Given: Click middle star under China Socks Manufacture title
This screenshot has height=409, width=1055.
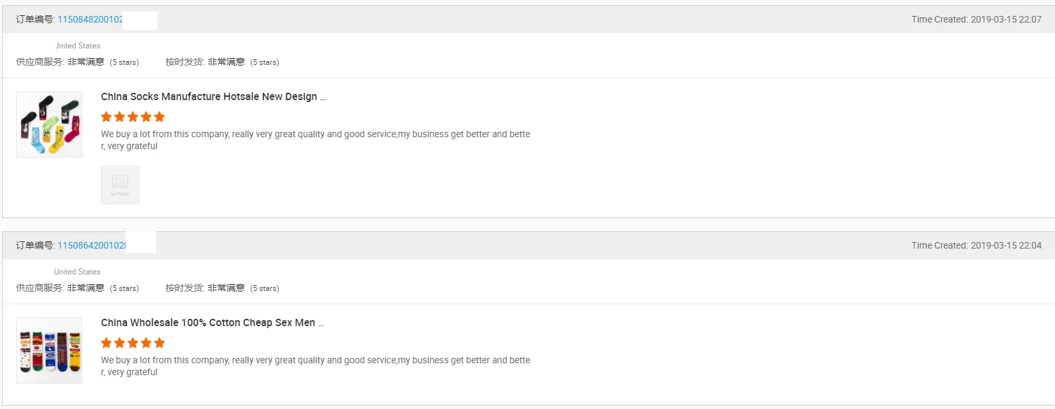Looking at the screenshot, I should tap(133, 117).
